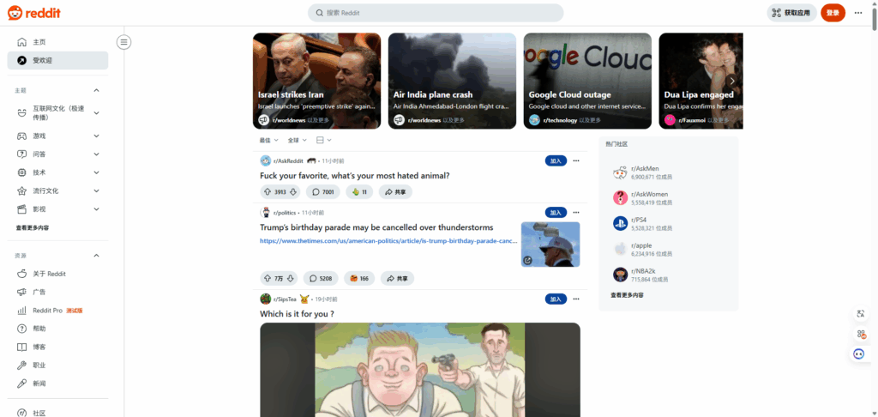Screen dimensions: 878x417
Task: Click the r/SipsTea subreddit avatar
Action: coord(266,299)
